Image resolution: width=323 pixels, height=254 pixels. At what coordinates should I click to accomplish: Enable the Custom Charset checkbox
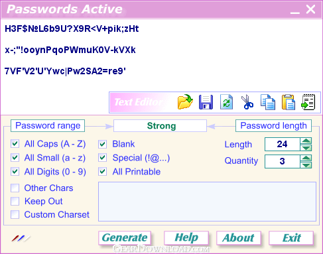[15, 214]
